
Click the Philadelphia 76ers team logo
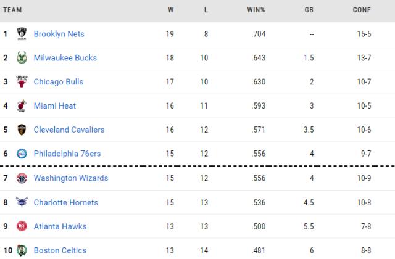point(22,154)
